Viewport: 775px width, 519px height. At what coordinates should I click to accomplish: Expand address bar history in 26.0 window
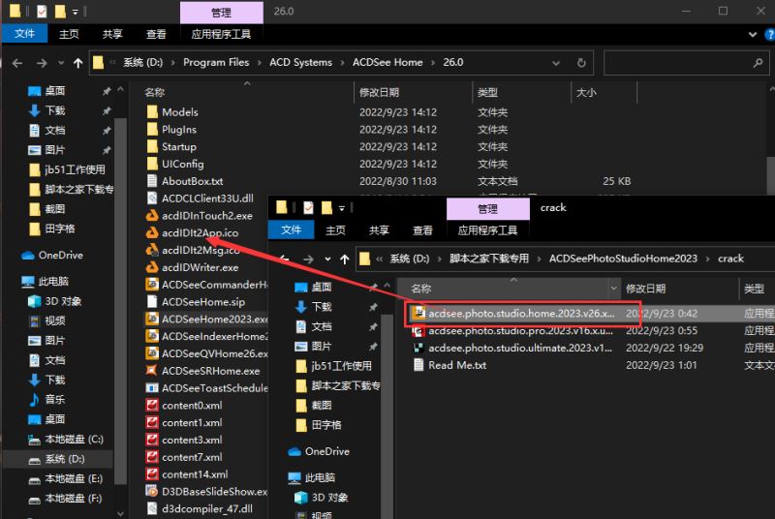(x=556, y=63)
